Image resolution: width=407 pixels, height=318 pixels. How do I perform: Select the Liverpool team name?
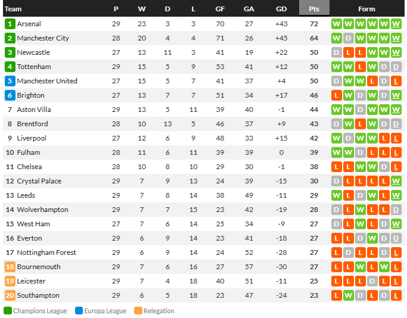tap(32, 138)
